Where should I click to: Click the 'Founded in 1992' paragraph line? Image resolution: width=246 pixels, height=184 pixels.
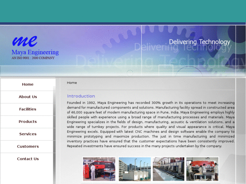coord(151,103)
